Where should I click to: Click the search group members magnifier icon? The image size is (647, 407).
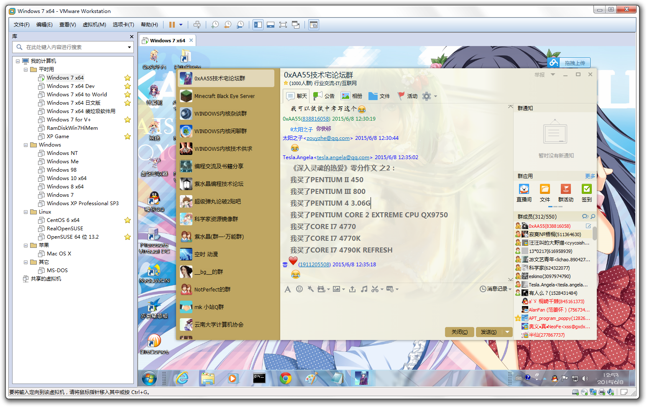[x=593, y=216]
